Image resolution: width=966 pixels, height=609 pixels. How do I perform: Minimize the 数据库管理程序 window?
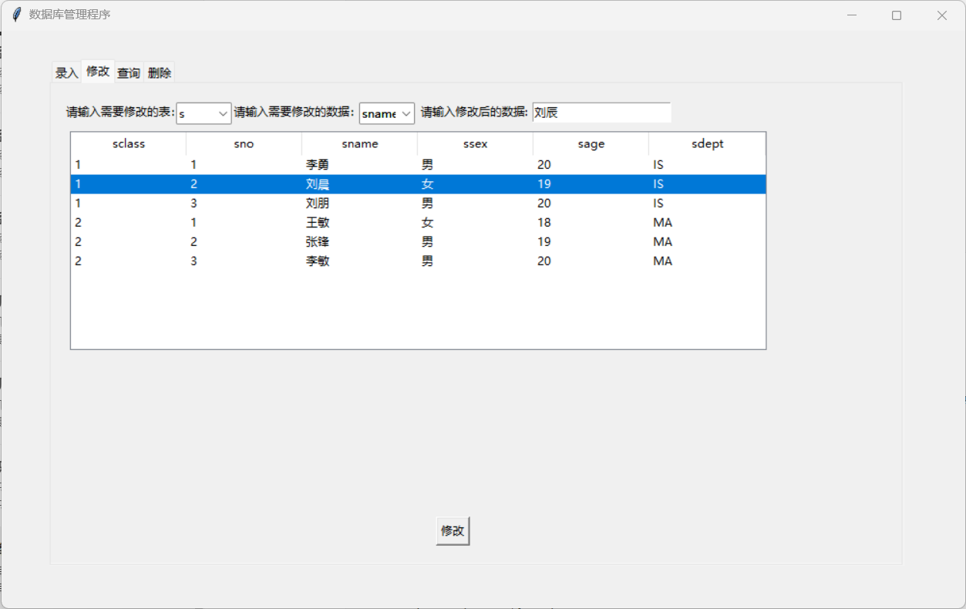pyautogui.click(x=852, y=15)
